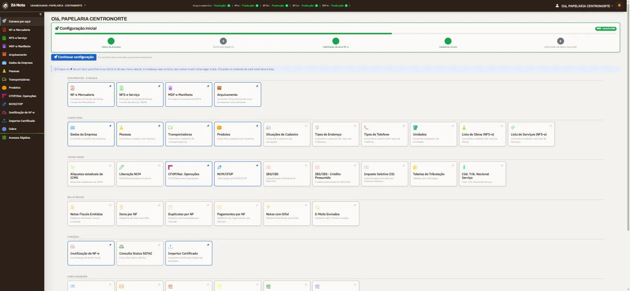Screen dimensions: 630x291
Task: Unpin NF-e Mercadoria card from sidebar
Action: 110,86
